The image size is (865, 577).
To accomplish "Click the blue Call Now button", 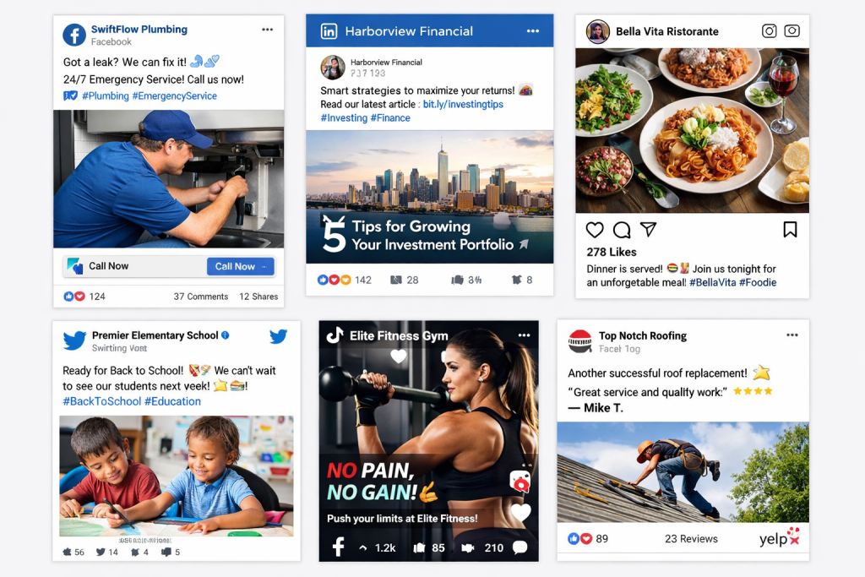I will [x=241, y=266].
